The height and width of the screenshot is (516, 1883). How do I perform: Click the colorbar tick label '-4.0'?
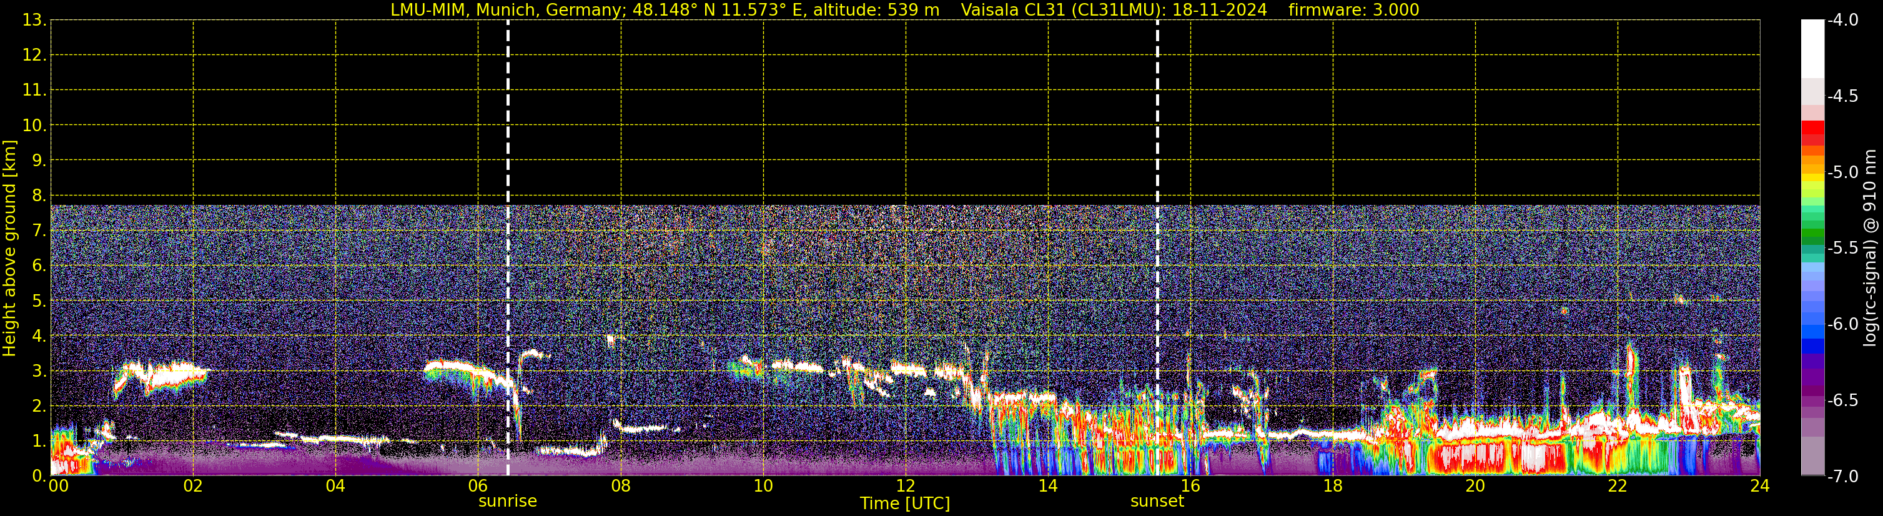point(1842,21)
